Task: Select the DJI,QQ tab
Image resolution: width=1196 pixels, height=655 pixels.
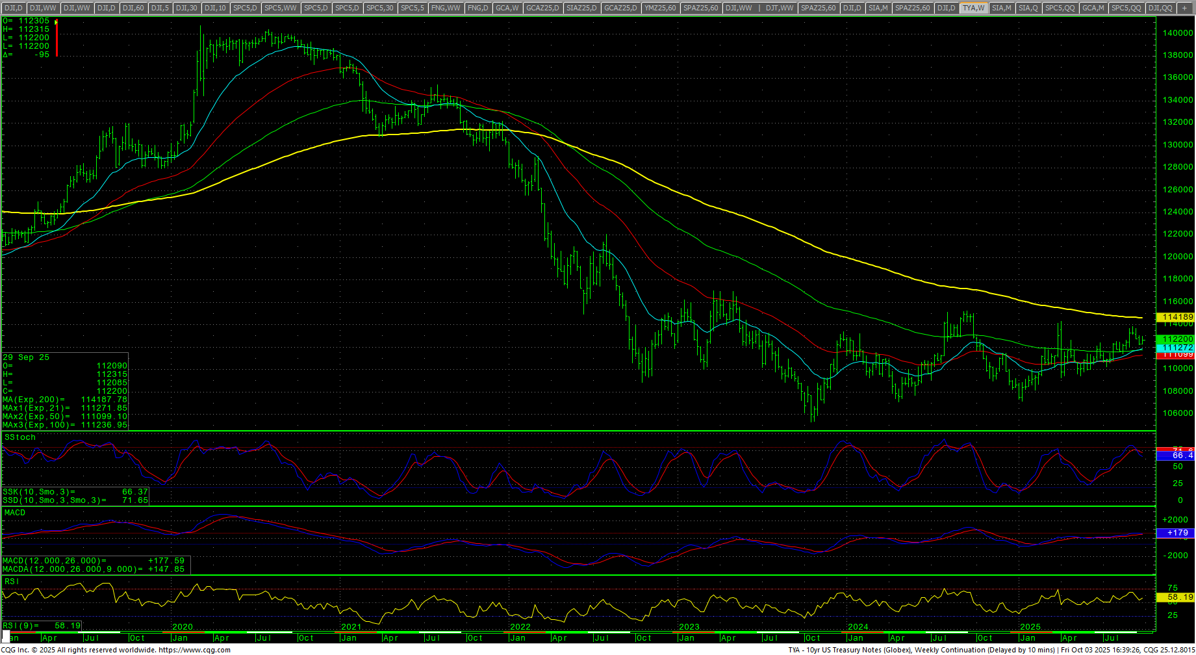Action: point(1160,8)
